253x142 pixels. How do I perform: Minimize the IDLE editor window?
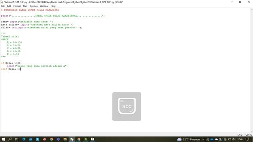click(232, 2)
